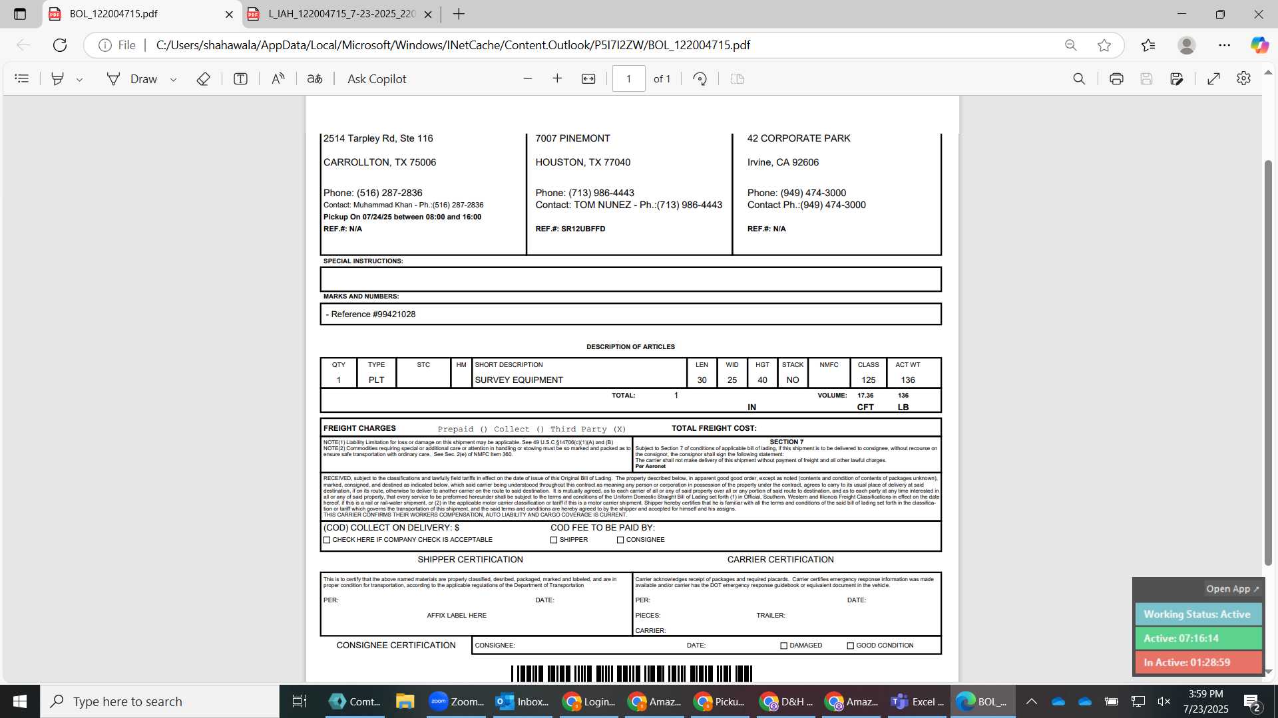Viewport: 1278px width, 718px height.
Task: Check company check is acceptable box
Action: point(327,540)
